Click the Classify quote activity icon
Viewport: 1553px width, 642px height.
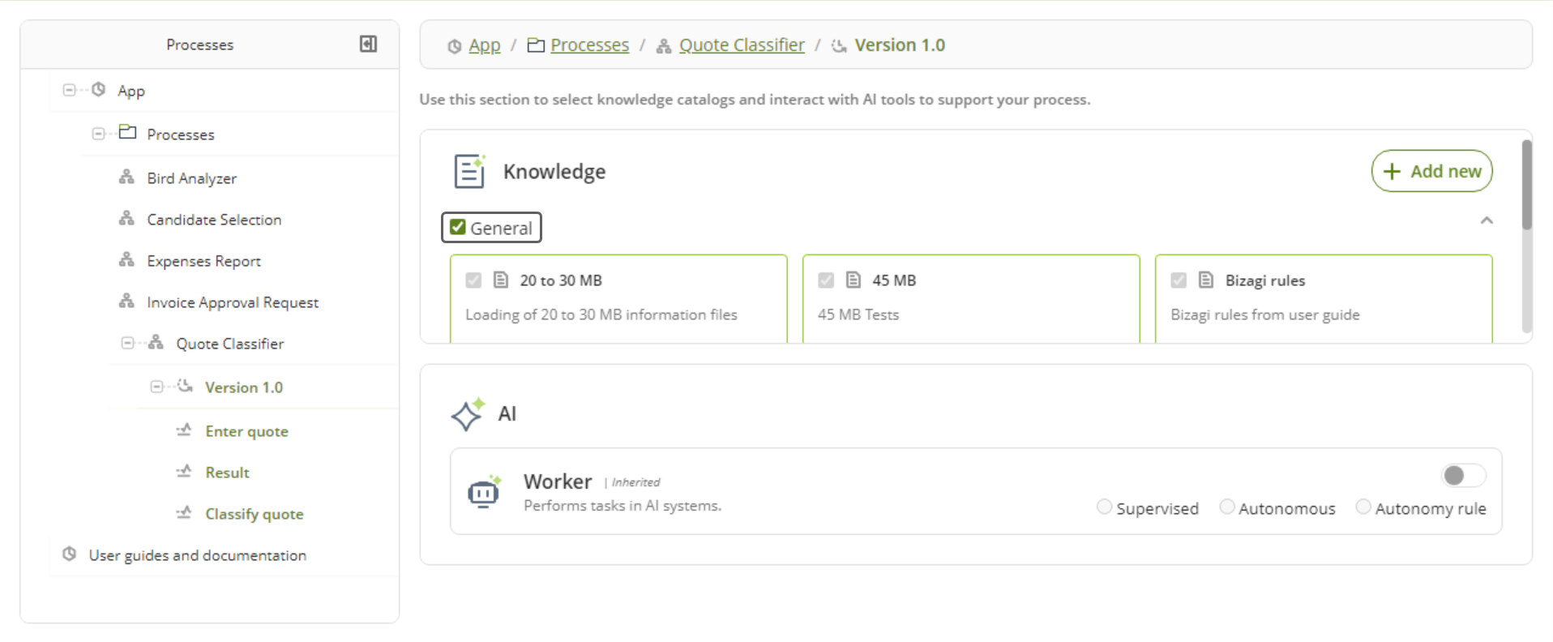pyautogui.click(x=185, y=513)
